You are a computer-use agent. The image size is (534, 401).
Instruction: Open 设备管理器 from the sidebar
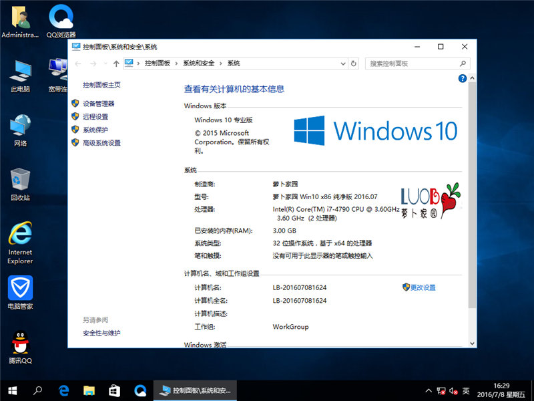click(x=98, y=104)
